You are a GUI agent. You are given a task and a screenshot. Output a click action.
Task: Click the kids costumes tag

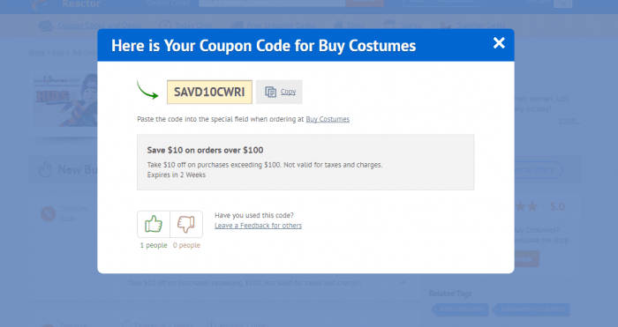pos(460,309)
